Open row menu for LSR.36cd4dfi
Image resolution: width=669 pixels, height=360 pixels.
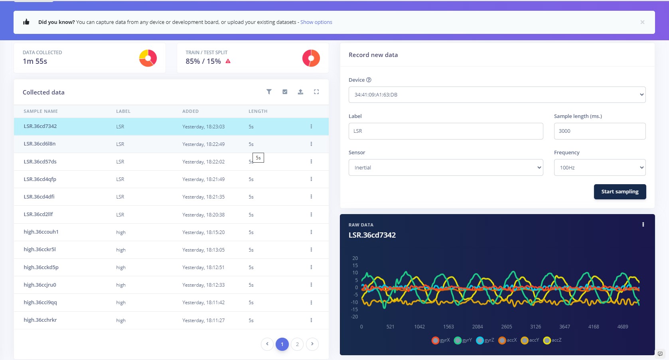pos(311,197)
